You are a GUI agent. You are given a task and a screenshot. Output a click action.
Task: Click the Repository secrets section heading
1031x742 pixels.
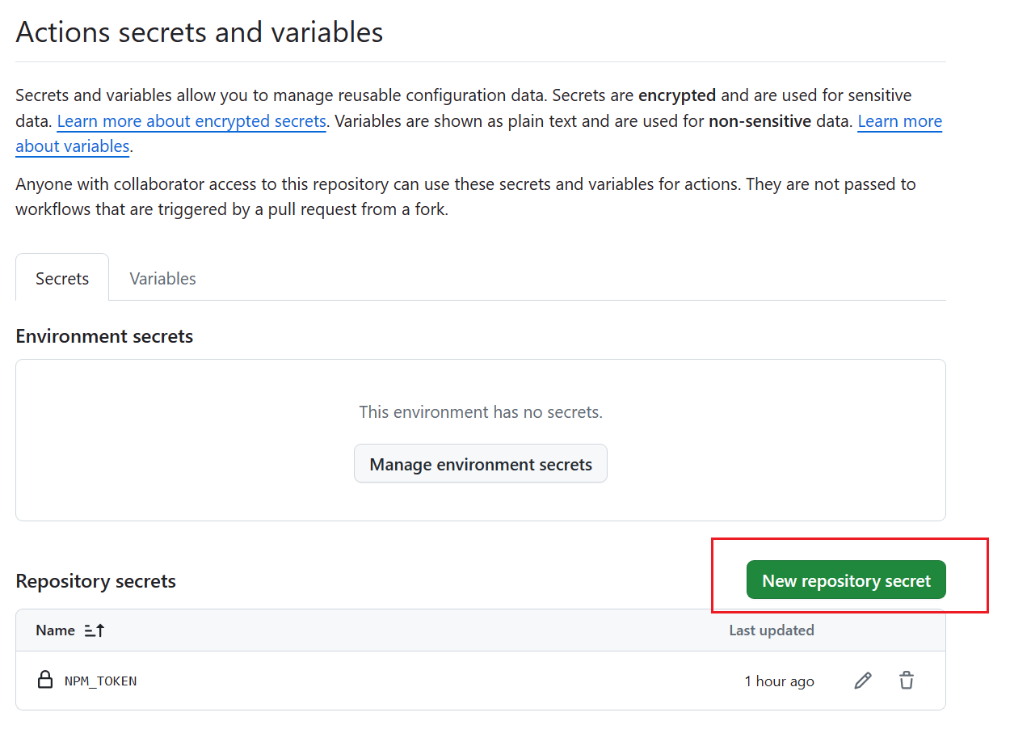[95, 581]
